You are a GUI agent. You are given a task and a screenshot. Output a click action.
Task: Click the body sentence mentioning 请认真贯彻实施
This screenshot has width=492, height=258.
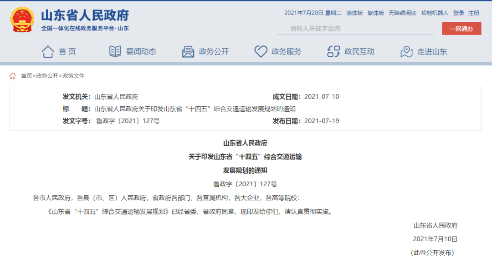[190, 212]
